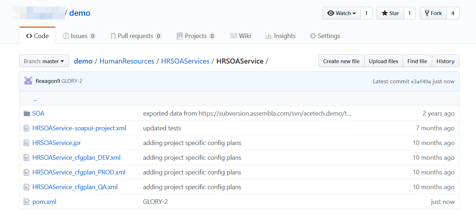Viewport: 476px width, 224px height.
Task: Click the flexagon9 avatar icon
Action: point(28,81)
